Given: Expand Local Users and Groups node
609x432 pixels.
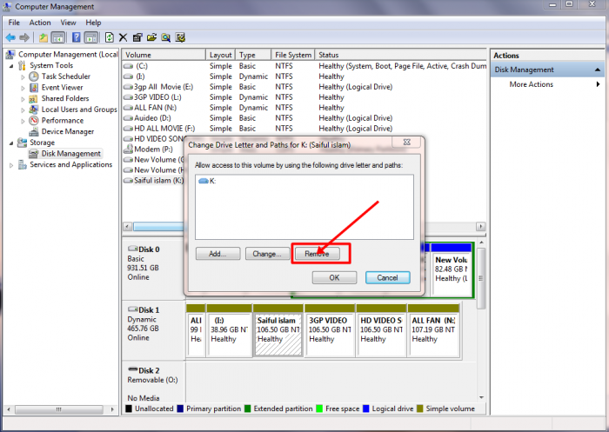Looking at the screenshot, I should point(23,110).
